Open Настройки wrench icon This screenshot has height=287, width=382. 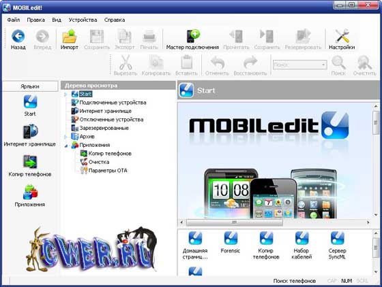[342, 37]
